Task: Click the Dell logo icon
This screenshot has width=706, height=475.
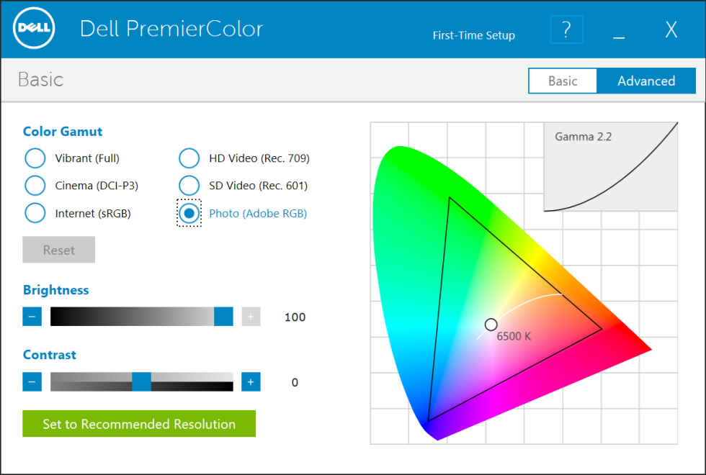Action: tap(34, 27)
